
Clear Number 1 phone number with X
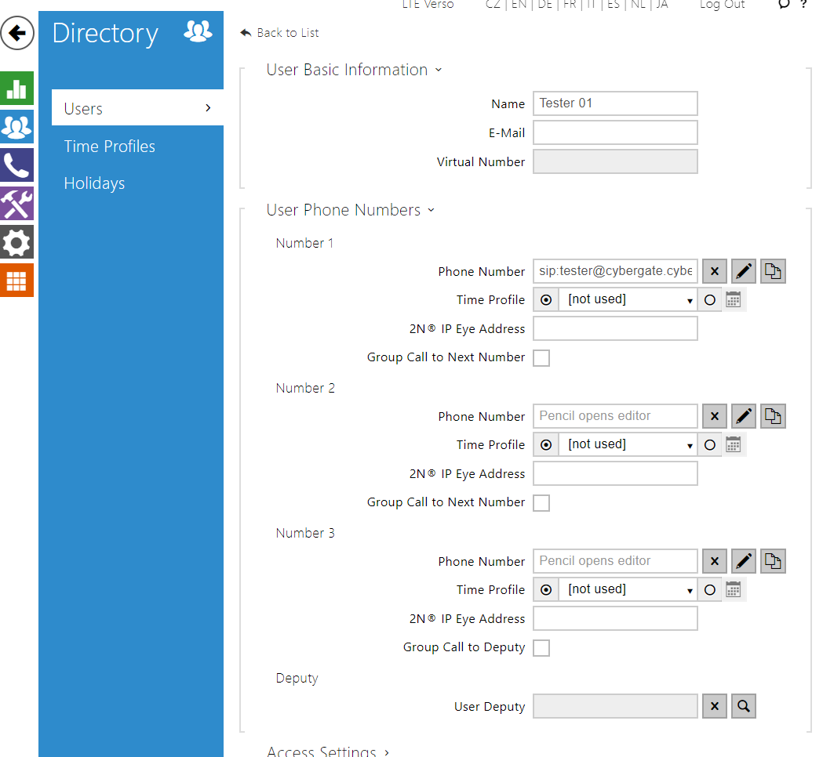[714, 271]
